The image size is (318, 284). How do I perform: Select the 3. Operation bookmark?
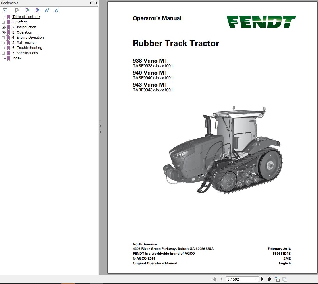pyautogui.click(x=22, y=32)
